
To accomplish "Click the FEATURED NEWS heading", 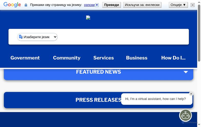I will (98, 72).
